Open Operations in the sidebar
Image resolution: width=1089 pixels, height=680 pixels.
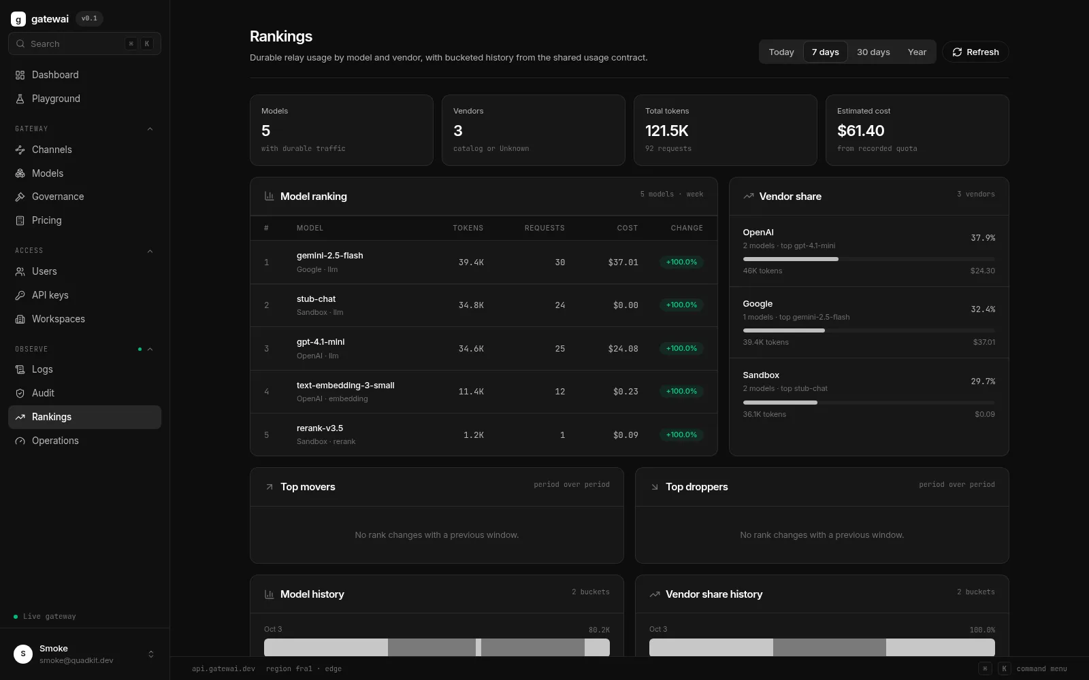tap(84, 441)
